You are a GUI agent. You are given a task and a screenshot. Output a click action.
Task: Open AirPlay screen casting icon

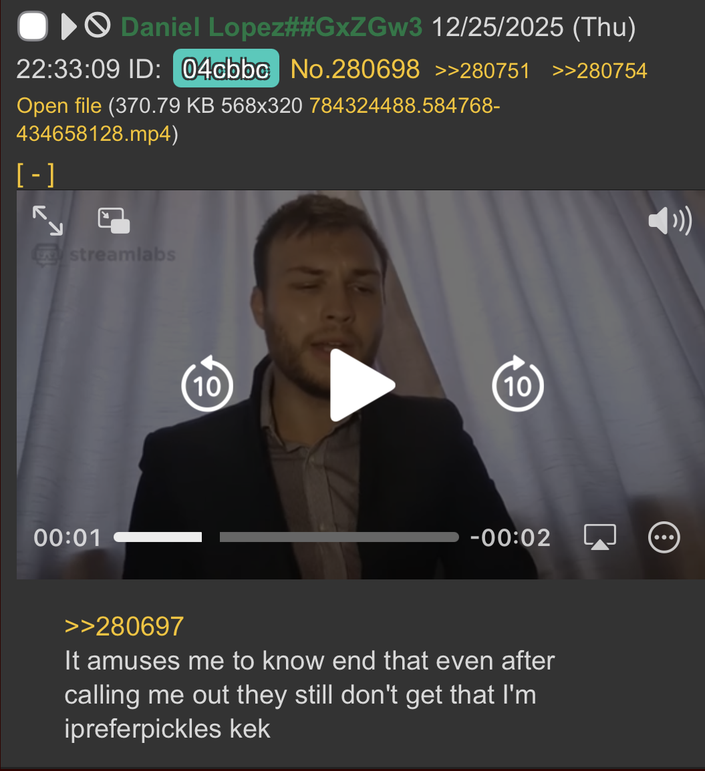tap(599, 537)
